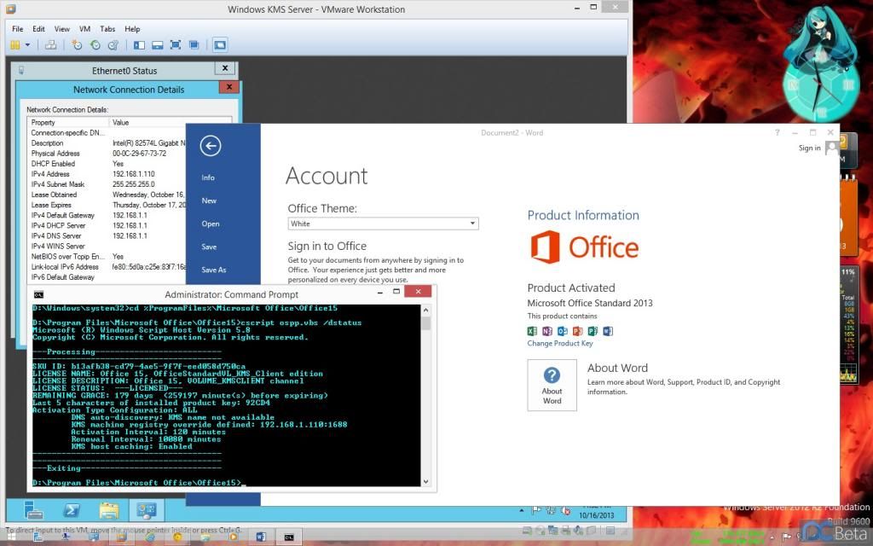Viewport: 873px width, 546px height.
Task: Click Sign in at the top of Word
Action: pyautogui.click(x=810, y=148)
